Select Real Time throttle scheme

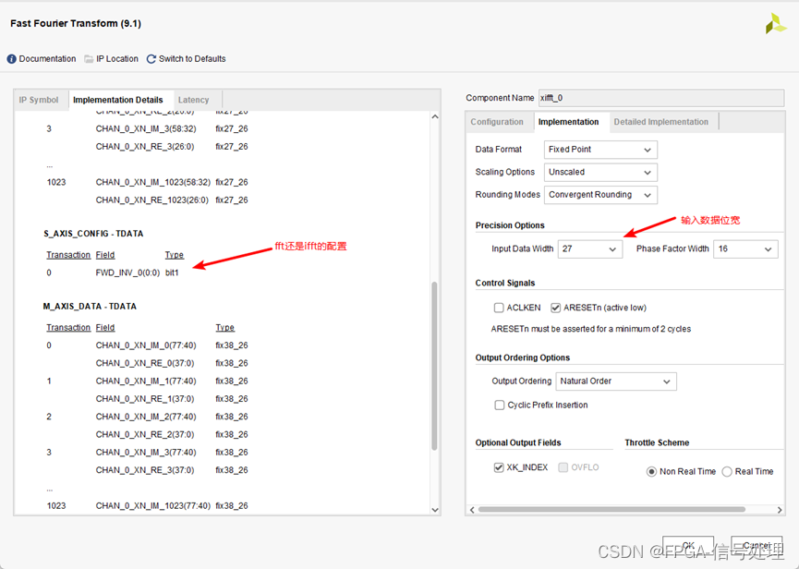727,472
